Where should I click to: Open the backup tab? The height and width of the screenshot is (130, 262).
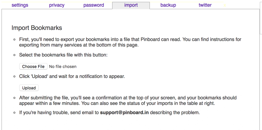coord(168,5)
